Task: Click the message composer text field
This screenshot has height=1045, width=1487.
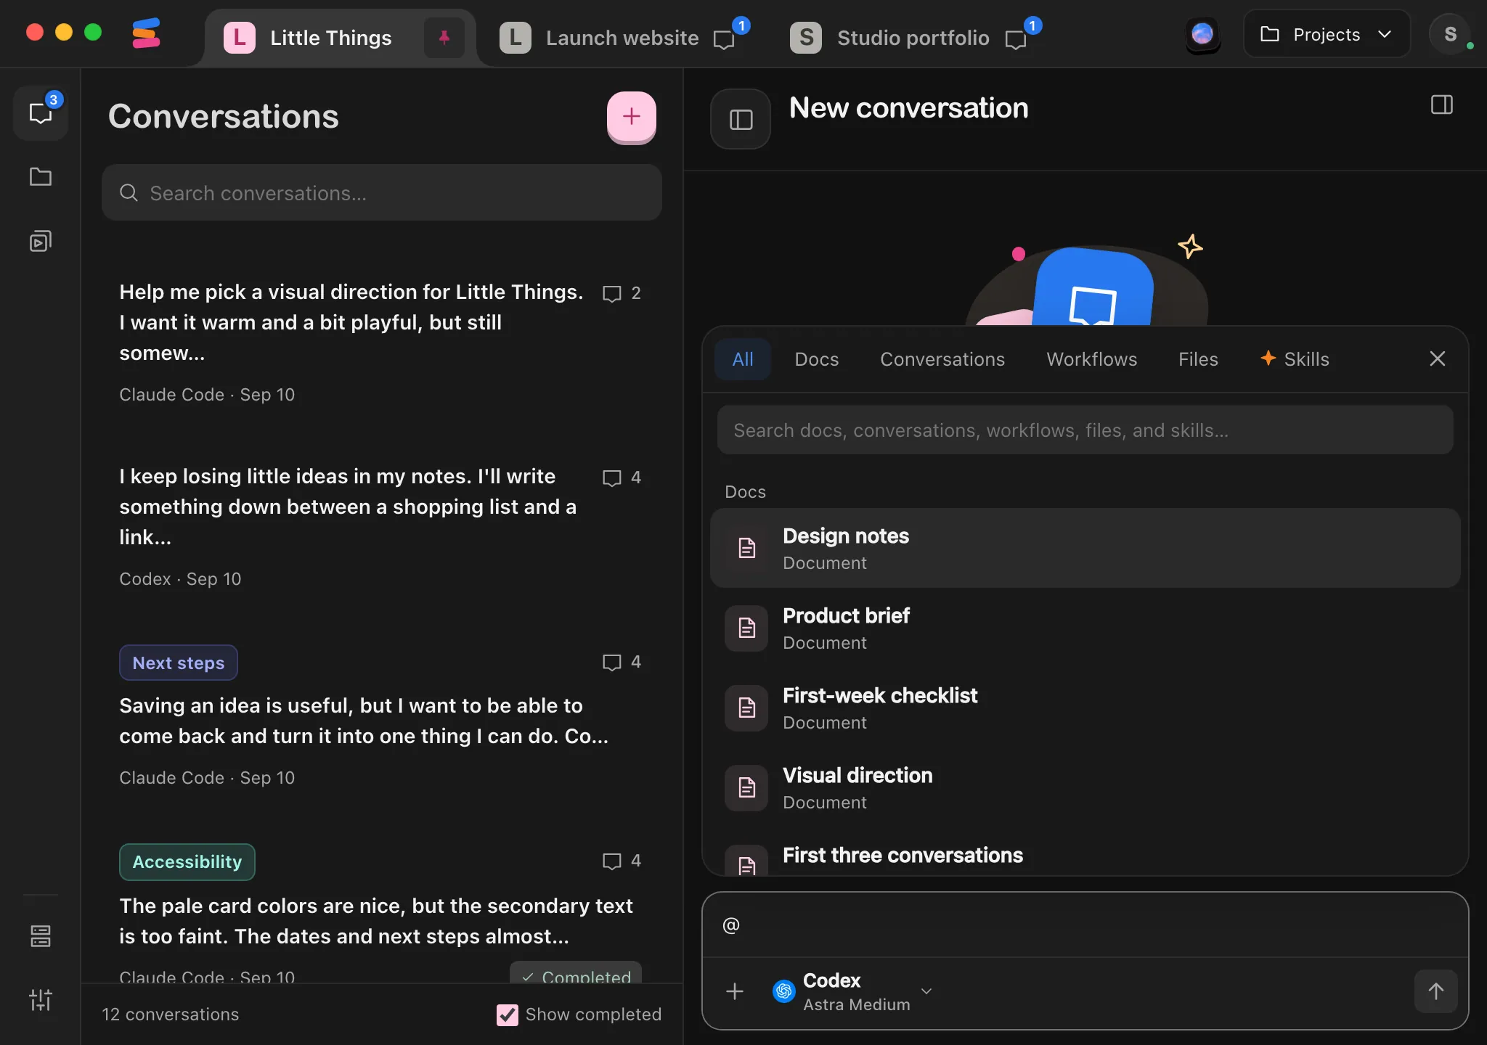Action: point(1085,925)
